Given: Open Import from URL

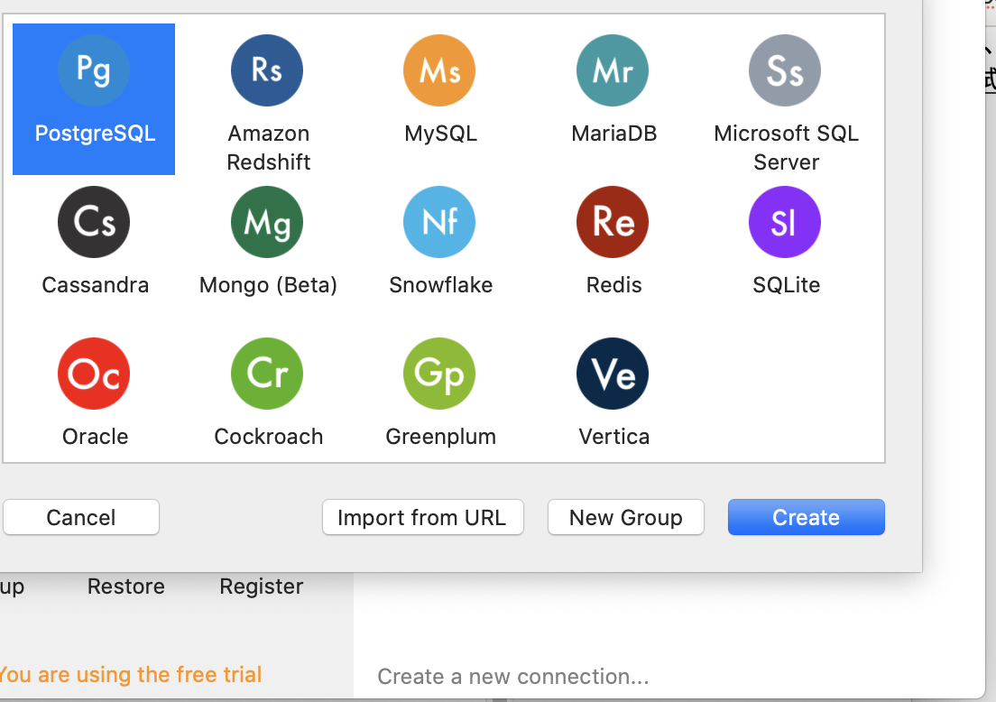Looking at the screenshot, I should point(423,517).
